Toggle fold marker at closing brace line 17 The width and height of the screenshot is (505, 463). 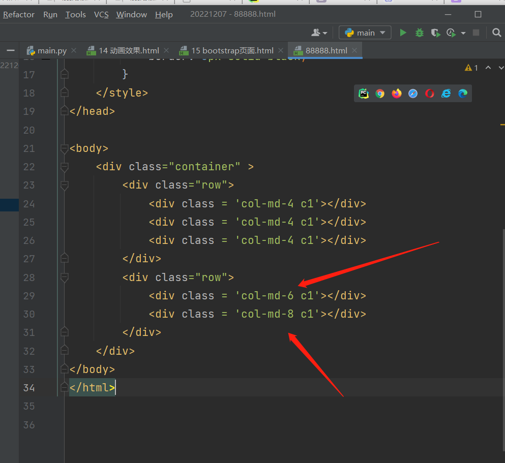point(65,74)
